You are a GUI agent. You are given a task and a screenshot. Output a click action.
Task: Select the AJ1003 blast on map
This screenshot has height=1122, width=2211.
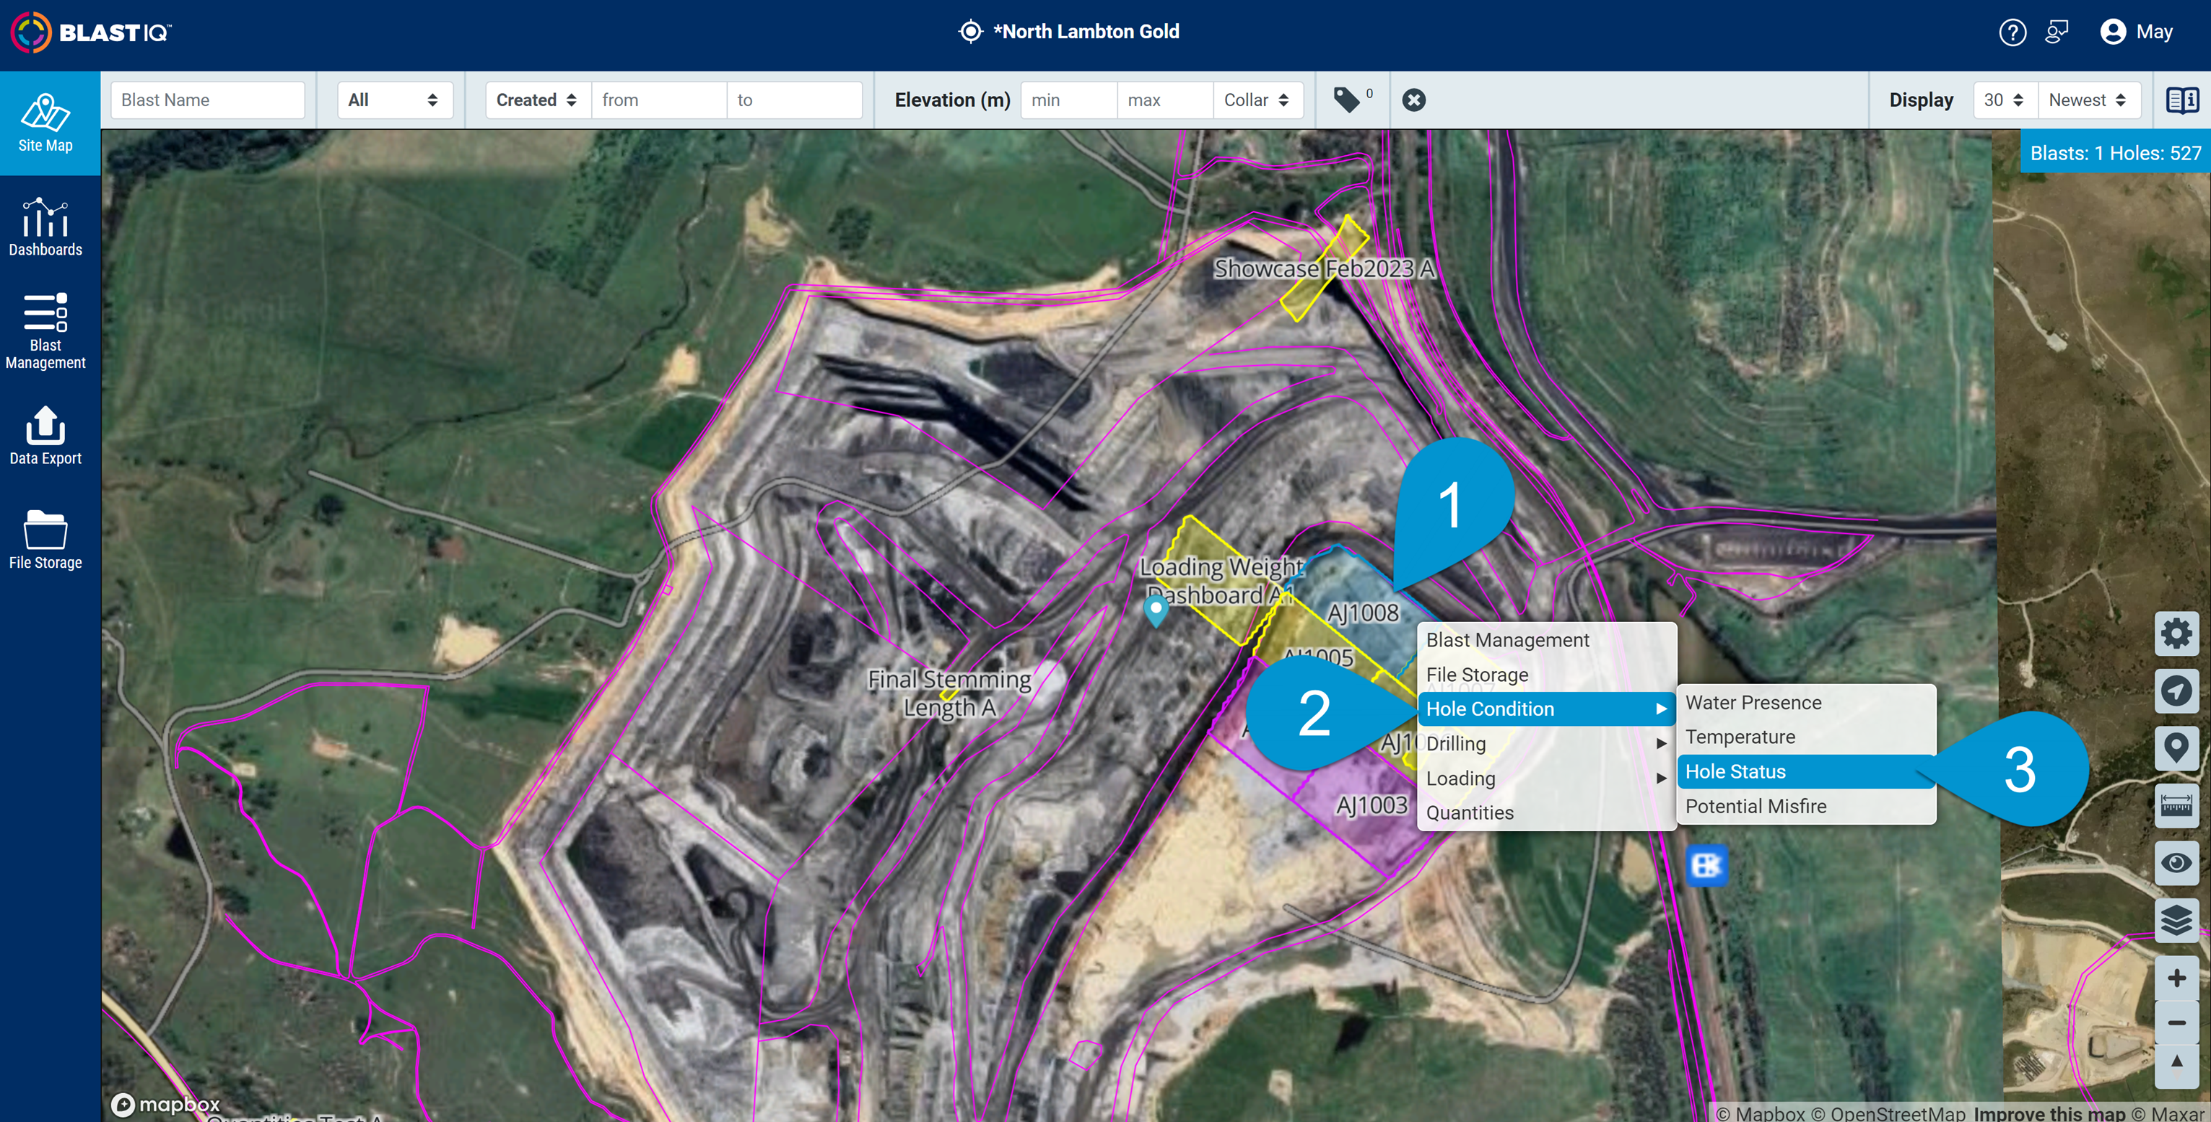tap(1371, 805)
